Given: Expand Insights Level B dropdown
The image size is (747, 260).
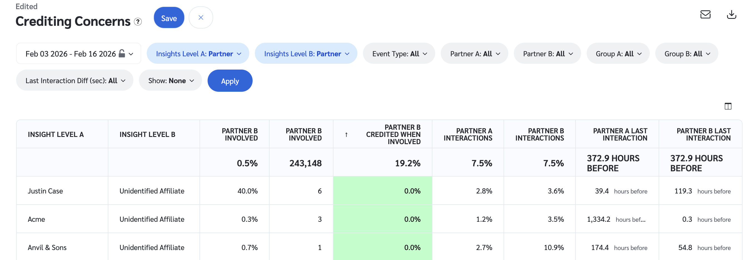Looking at the screenshot, I should (306, 54).
